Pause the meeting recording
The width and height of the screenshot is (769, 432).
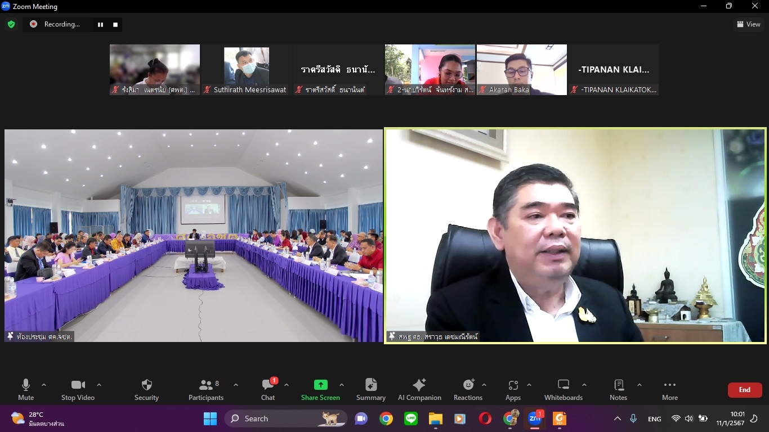(101, 25)
